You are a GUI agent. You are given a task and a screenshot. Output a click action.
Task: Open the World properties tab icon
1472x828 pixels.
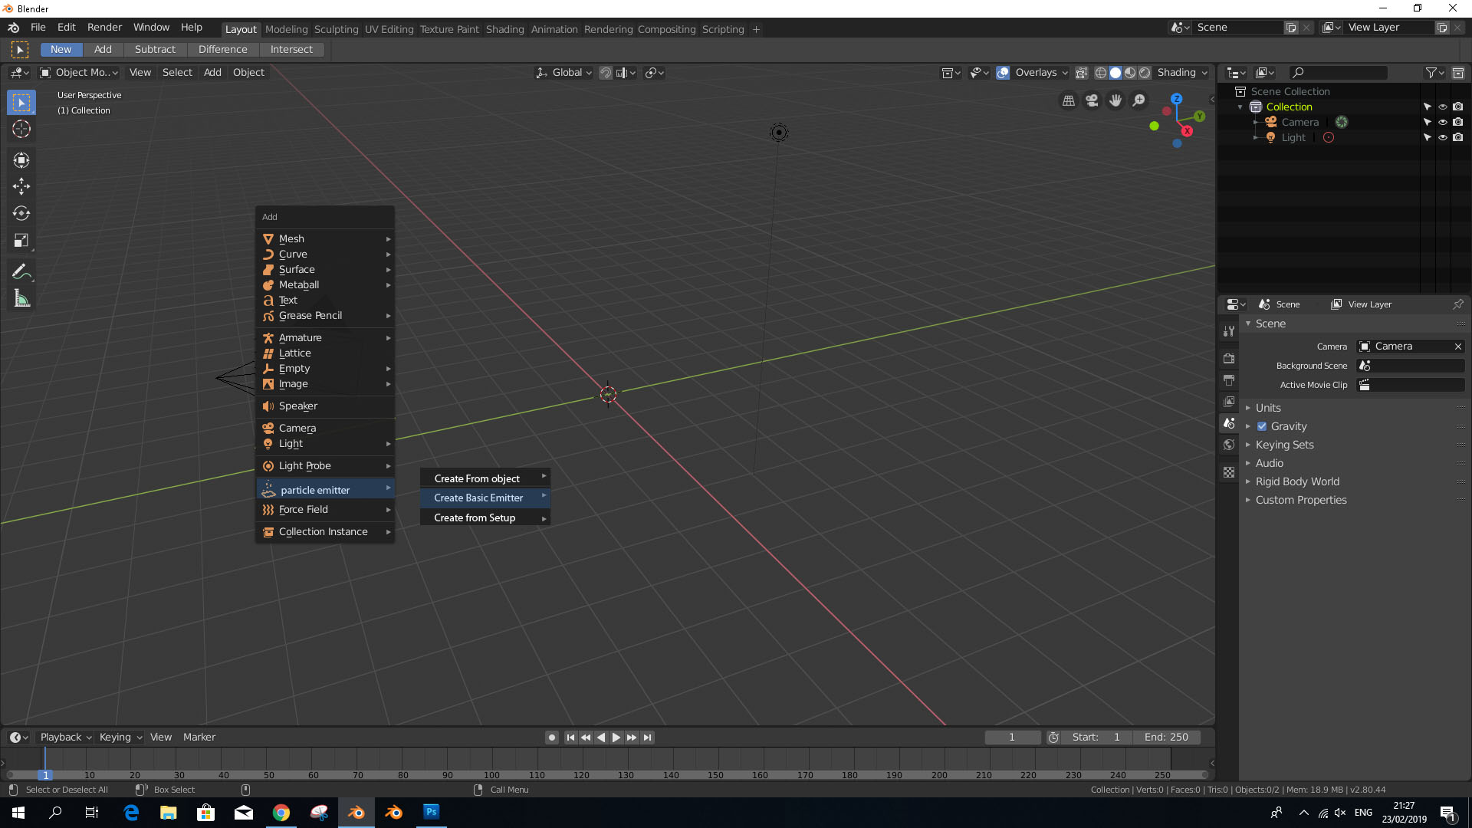point(1229,445)
